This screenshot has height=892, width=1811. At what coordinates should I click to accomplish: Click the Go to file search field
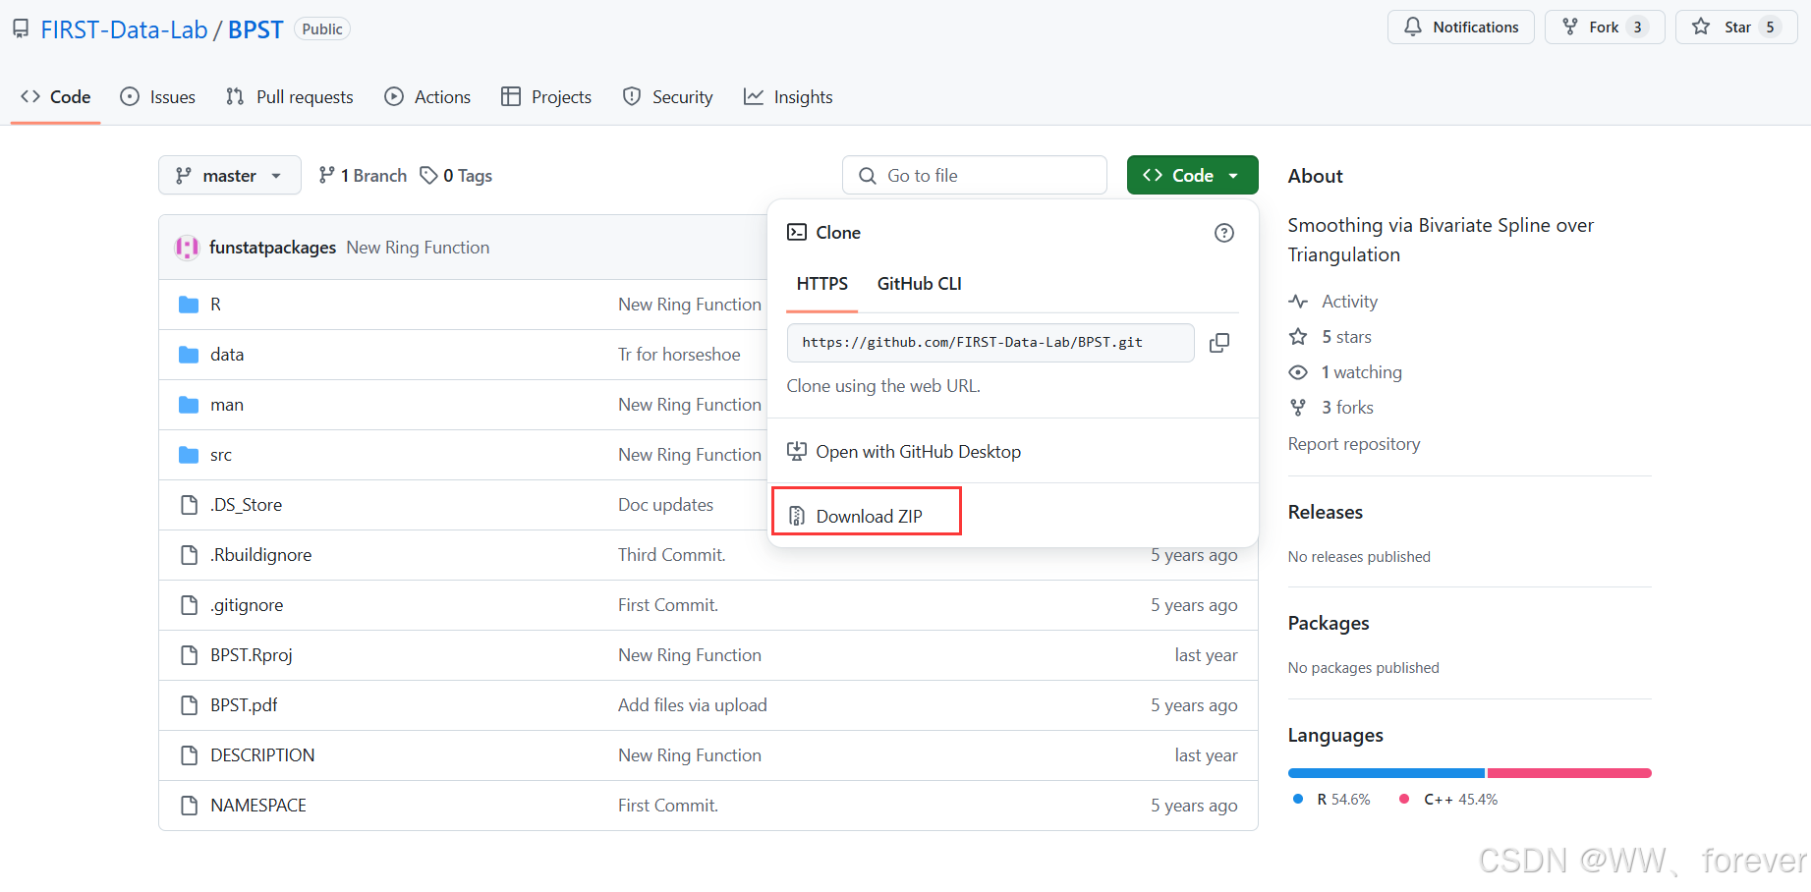point(975,175)
